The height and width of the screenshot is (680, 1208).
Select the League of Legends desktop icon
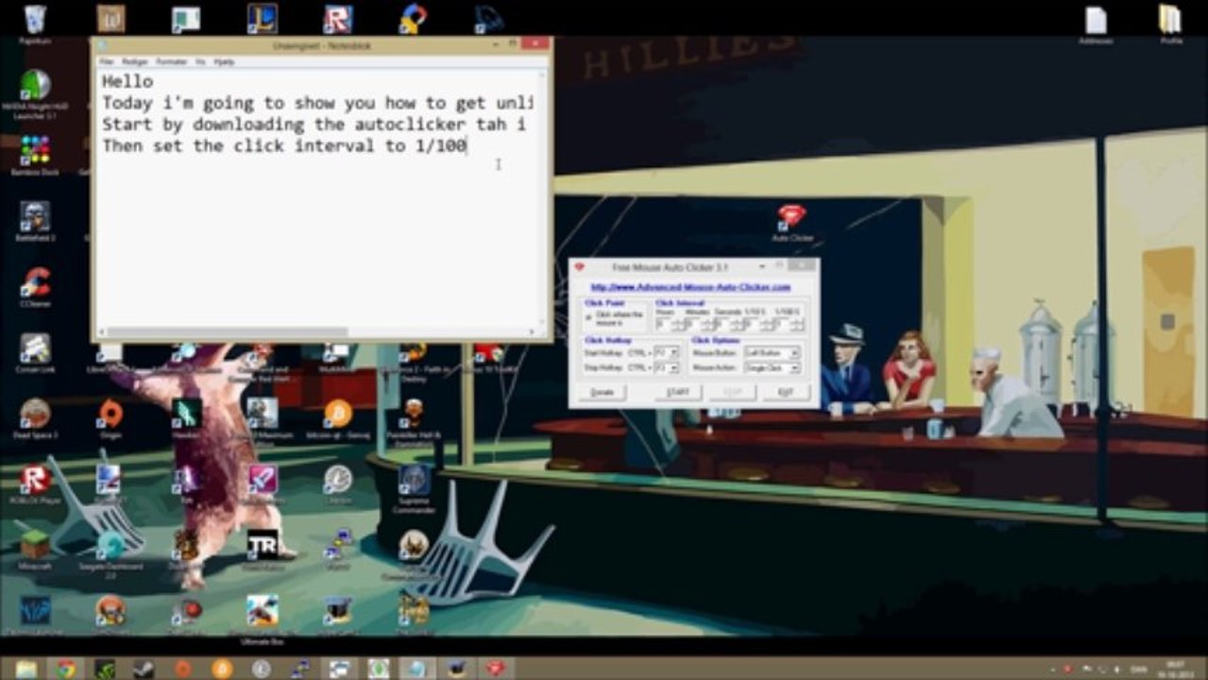[x=263, y=19]
